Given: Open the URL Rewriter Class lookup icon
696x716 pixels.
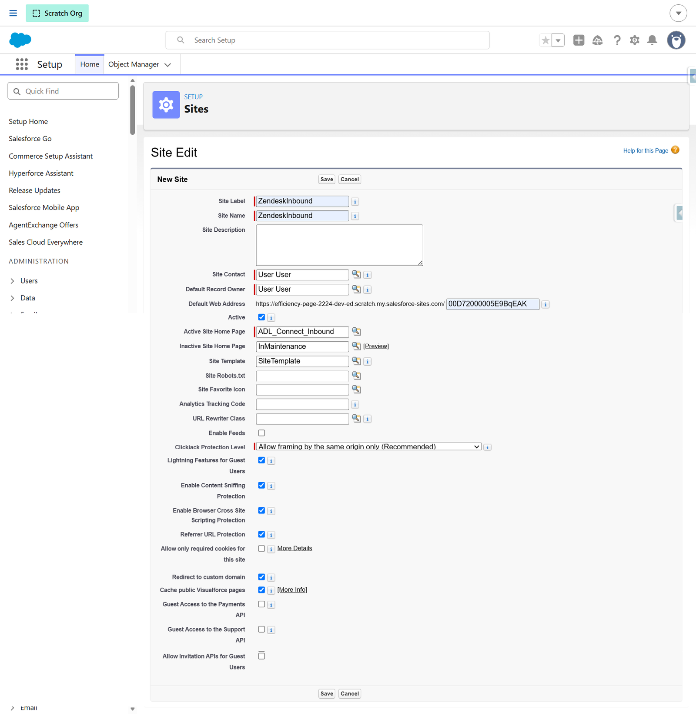Looking at the screenshot, I should tap(356, 418).
